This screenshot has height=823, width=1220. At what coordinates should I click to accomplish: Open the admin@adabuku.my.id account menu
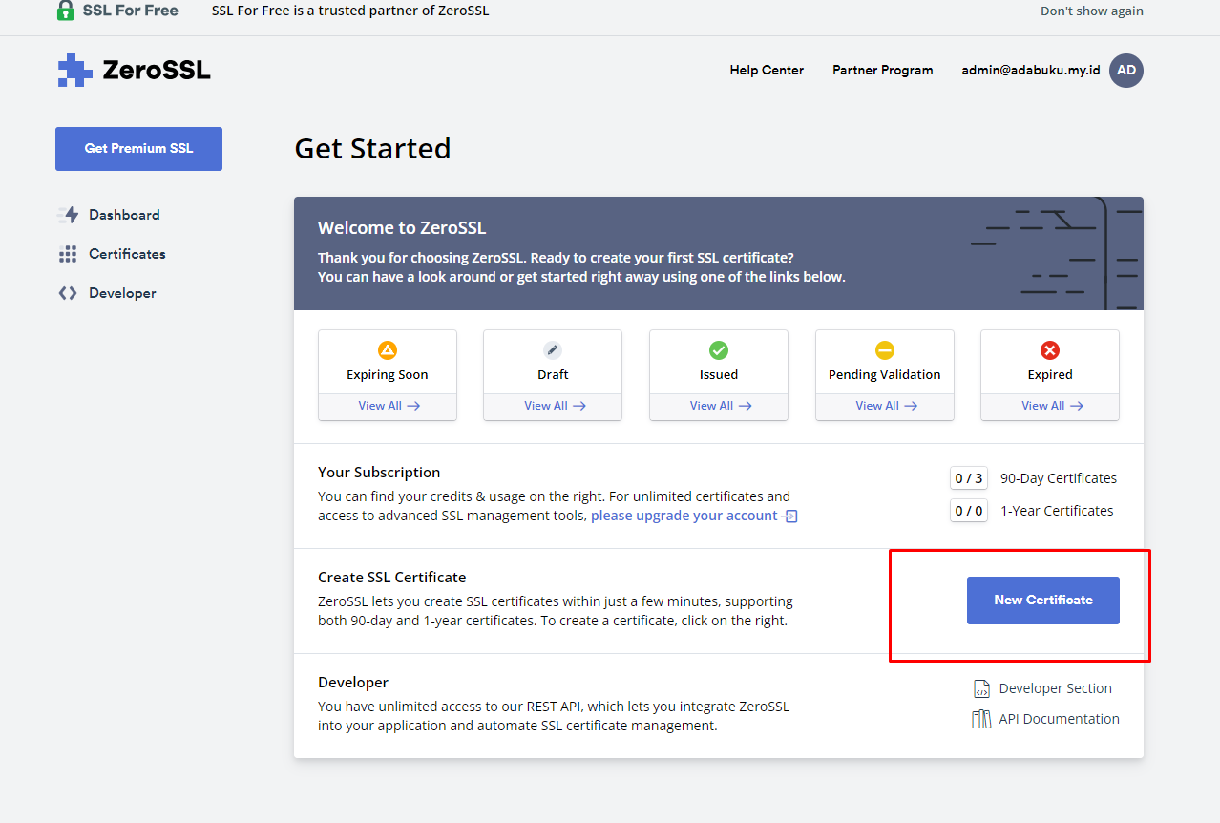(1031, 70)
